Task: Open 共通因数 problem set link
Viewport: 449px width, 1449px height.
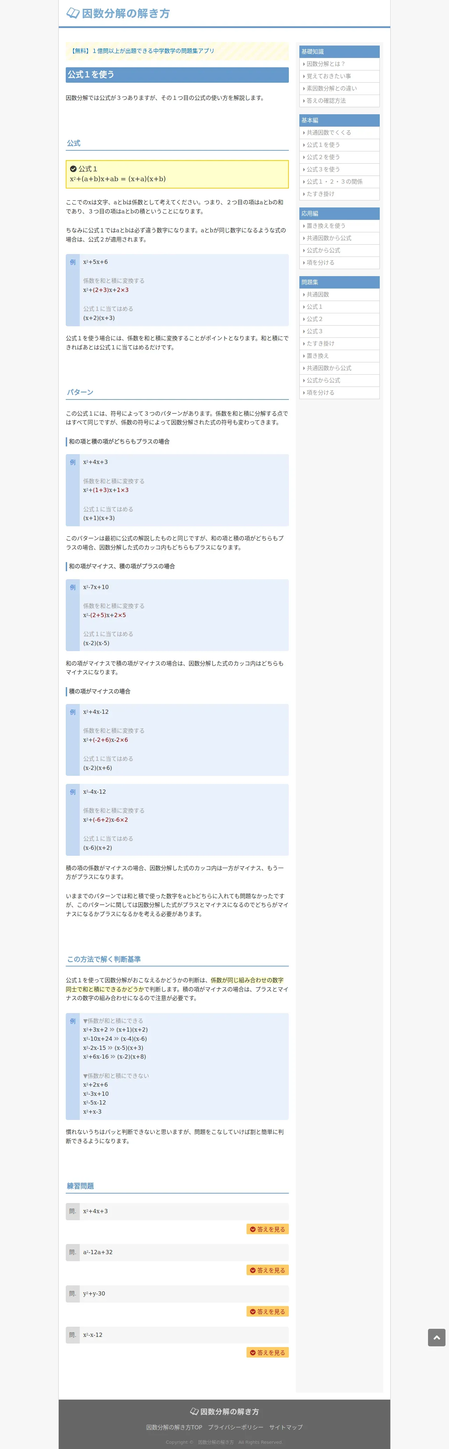Action: click(x=339, y=295)
